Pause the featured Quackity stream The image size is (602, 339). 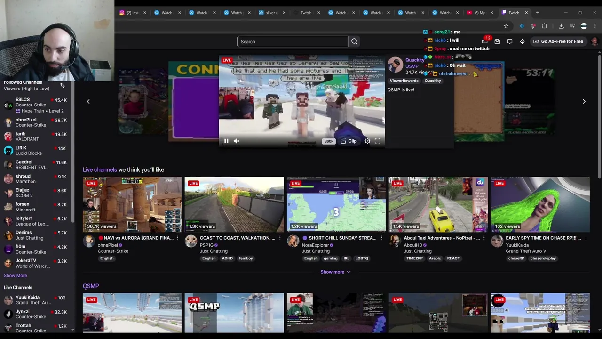[226, 141]
